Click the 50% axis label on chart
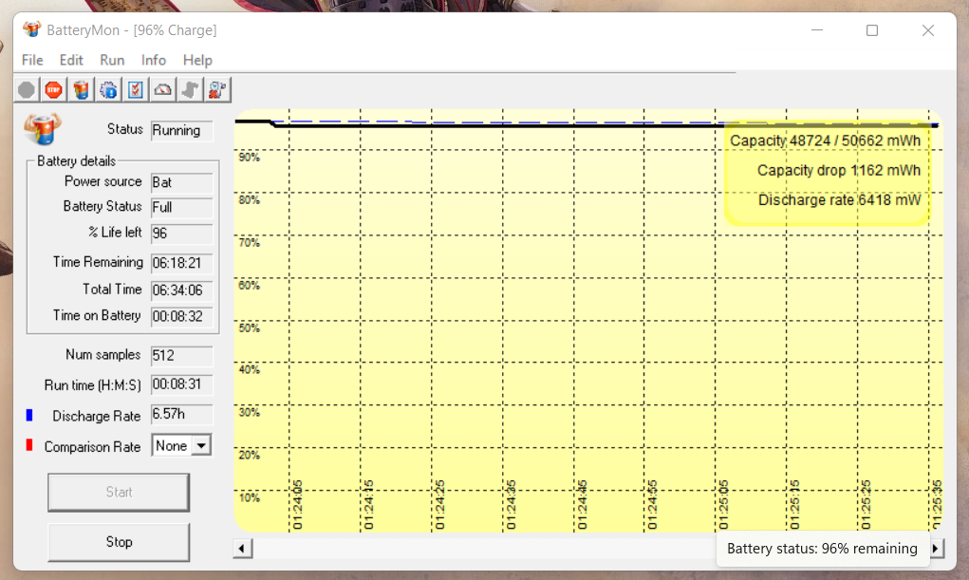Viewport: 969px width, 580px height. point(249,327)
